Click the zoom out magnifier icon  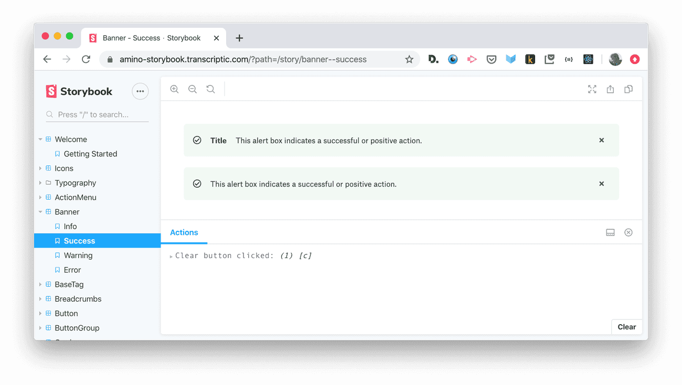(193, 89)
